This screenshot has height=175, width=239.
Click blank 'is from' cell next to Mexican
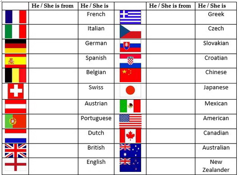(170, 107)
